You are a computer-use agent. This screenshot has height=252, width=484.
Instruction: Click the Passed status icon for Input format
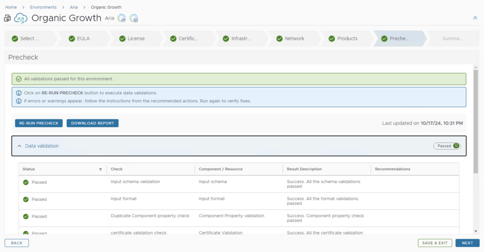26,199
